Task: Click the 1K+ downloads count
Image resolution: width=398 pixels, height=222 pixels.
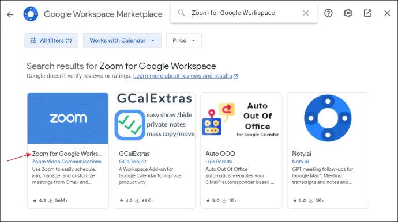Action: 233,201
